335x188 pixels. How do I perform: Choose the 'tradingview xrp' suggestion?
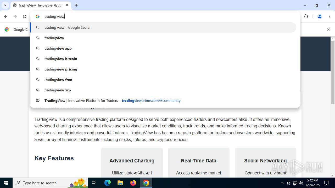click(x=163, y=90)
